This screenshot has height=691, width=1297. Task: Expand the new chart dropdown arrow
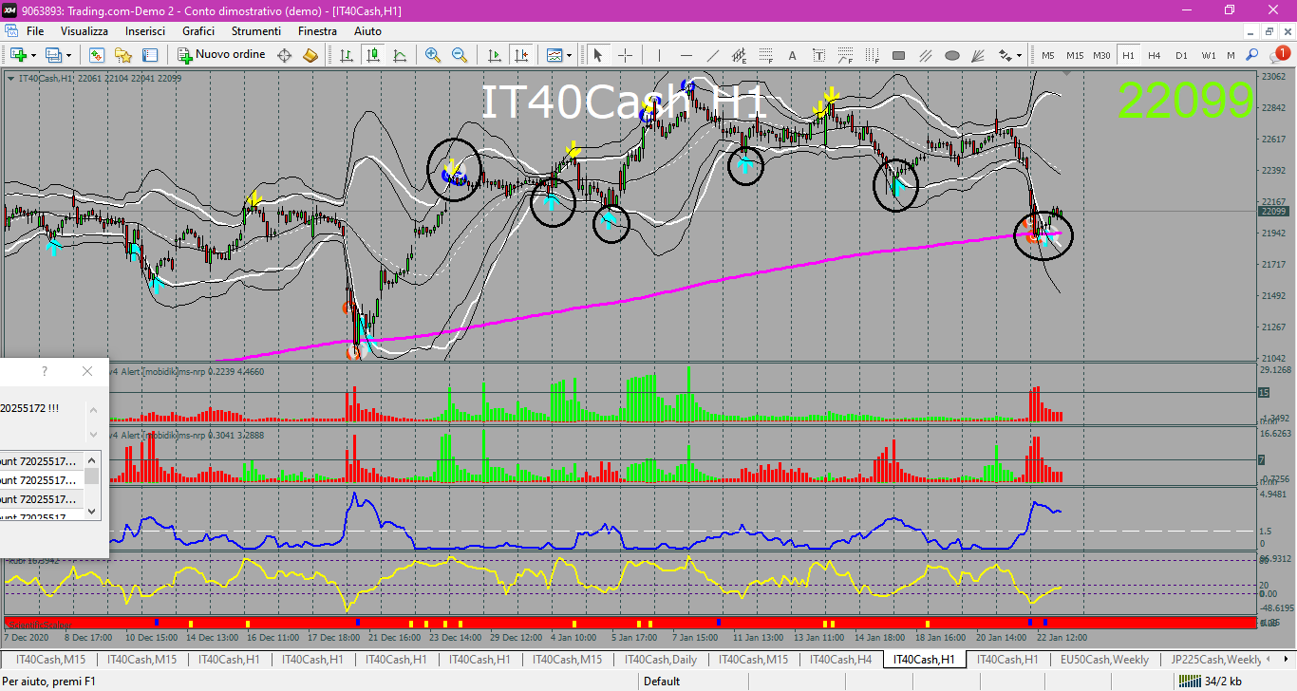[x=32, y=55]
